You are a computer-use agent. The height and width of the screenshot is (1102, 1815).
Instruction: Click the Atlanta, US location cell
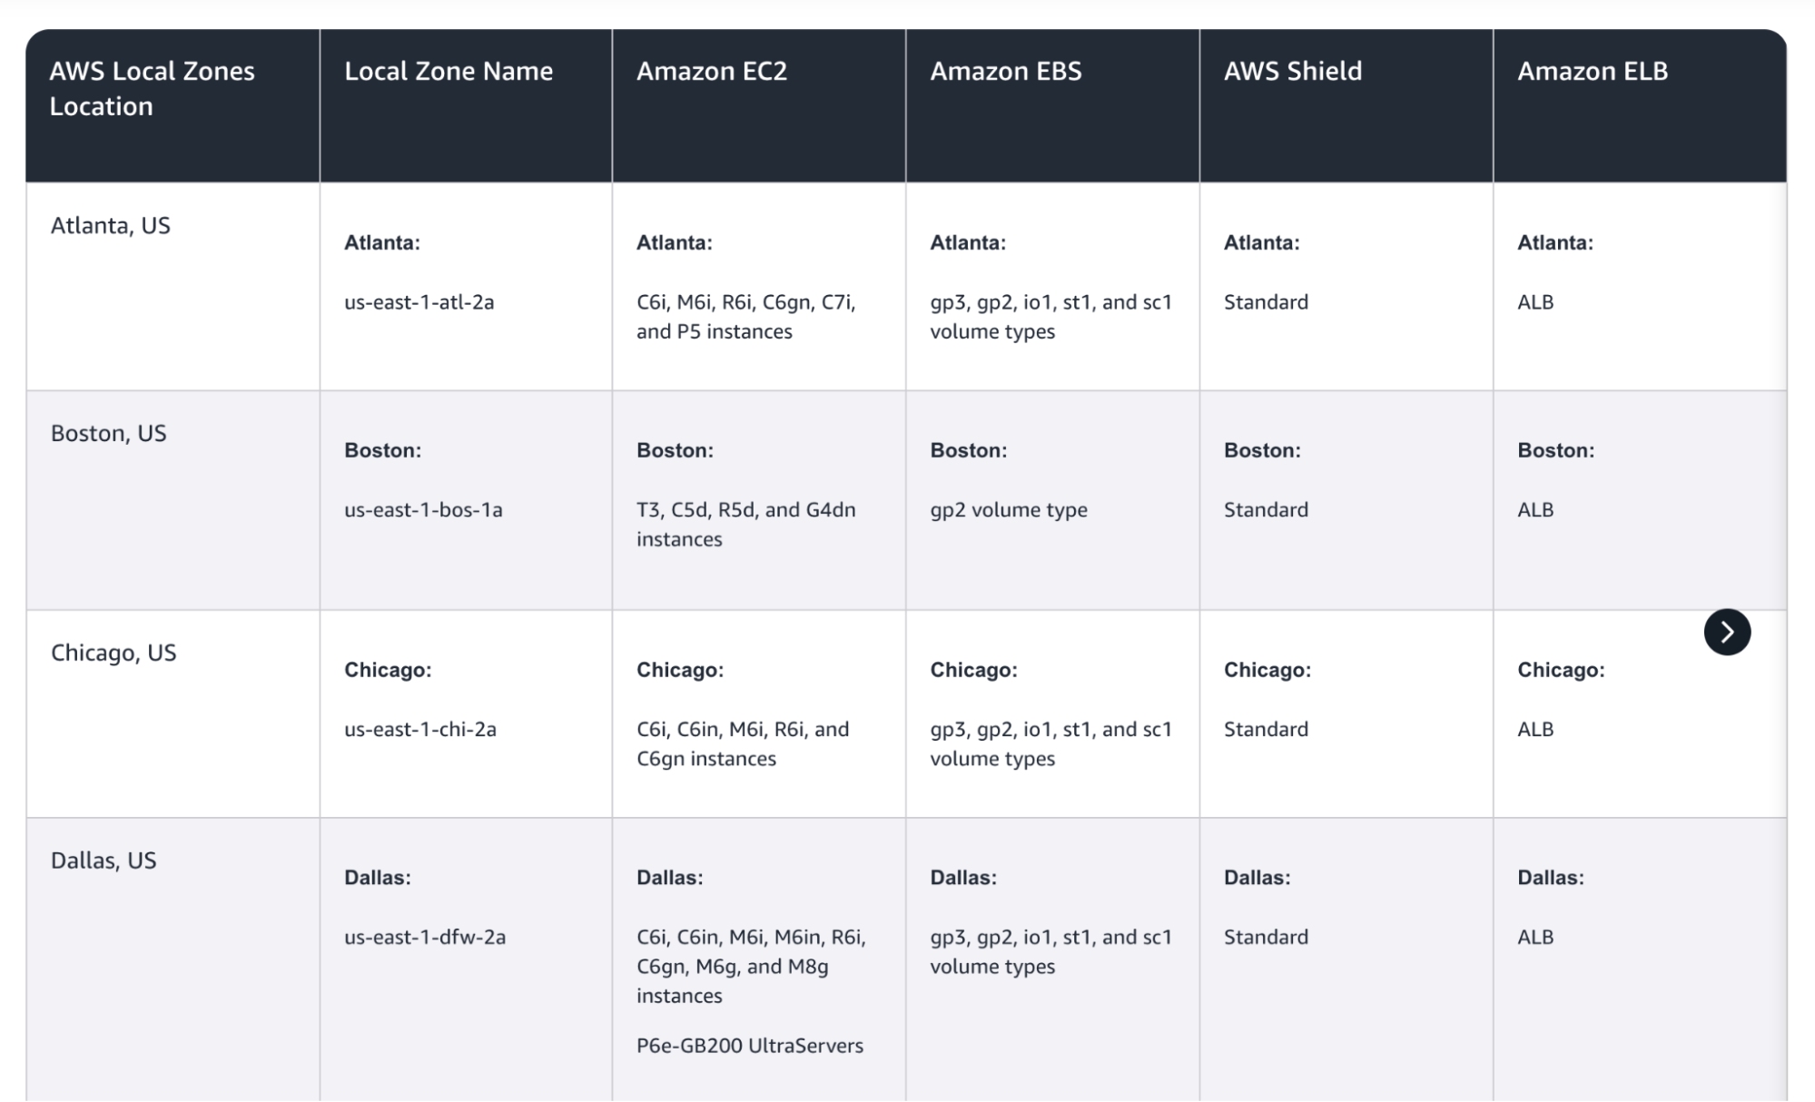[x=110, y=225]
